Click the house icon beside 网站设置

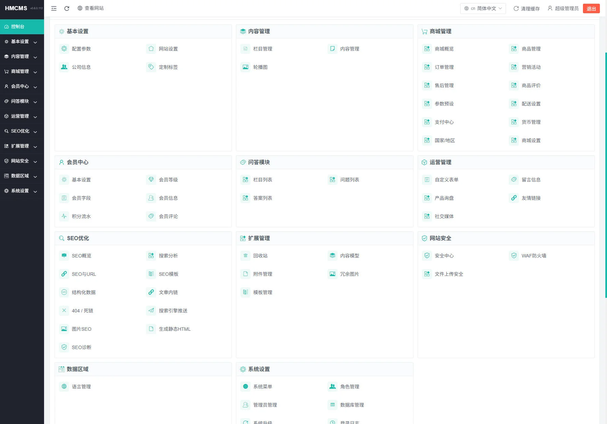151,49
